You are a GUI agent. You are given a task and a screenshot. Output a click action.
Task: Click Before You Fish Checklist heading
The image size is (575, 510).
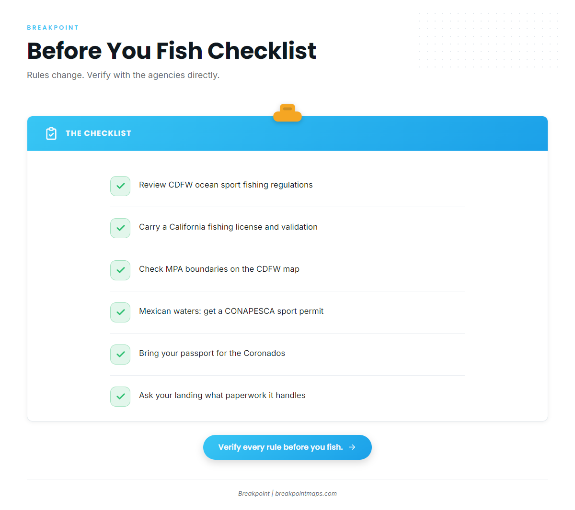(172, 51)
